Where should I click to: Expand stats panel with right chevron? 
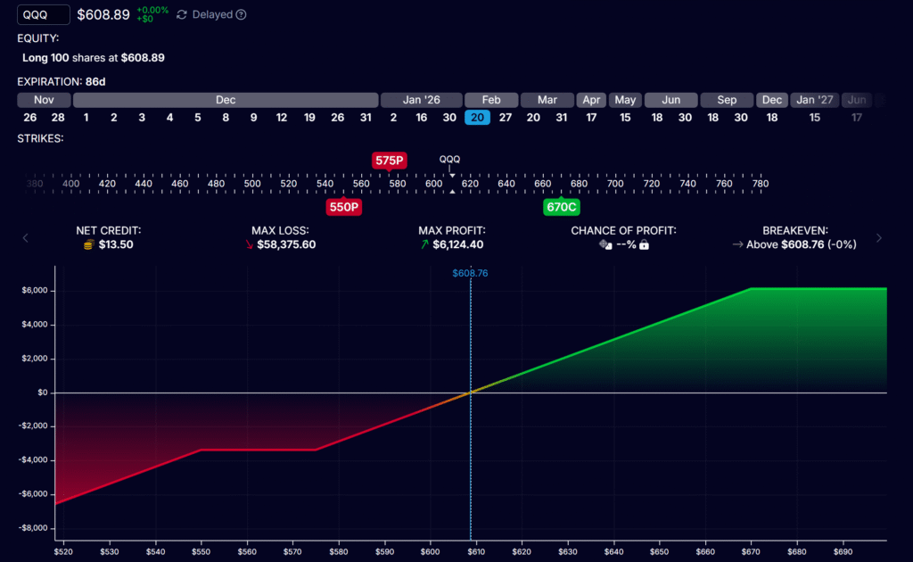(879, 237)
